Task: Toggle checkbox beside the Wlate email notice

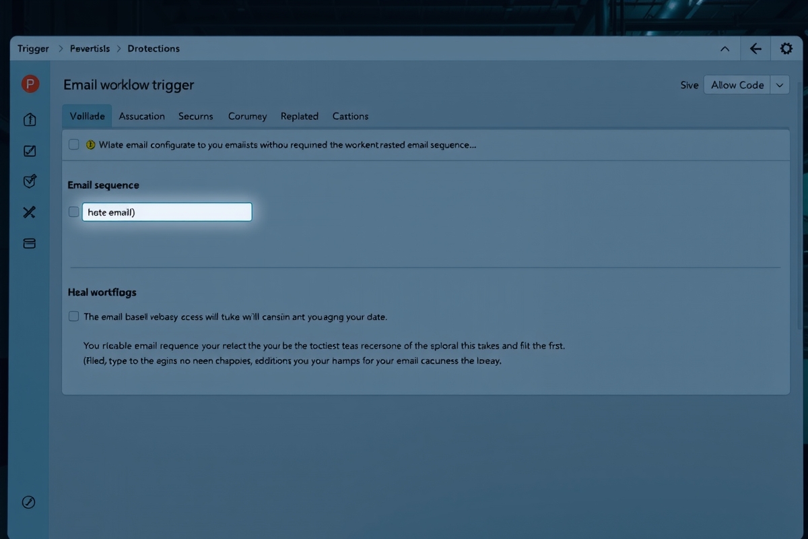Action: 74,144
